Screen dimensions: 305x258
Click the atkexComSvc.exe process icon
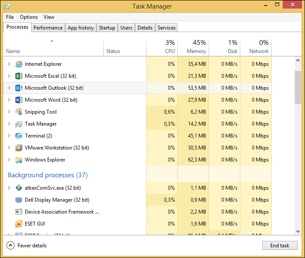click(x=19, y=188)
